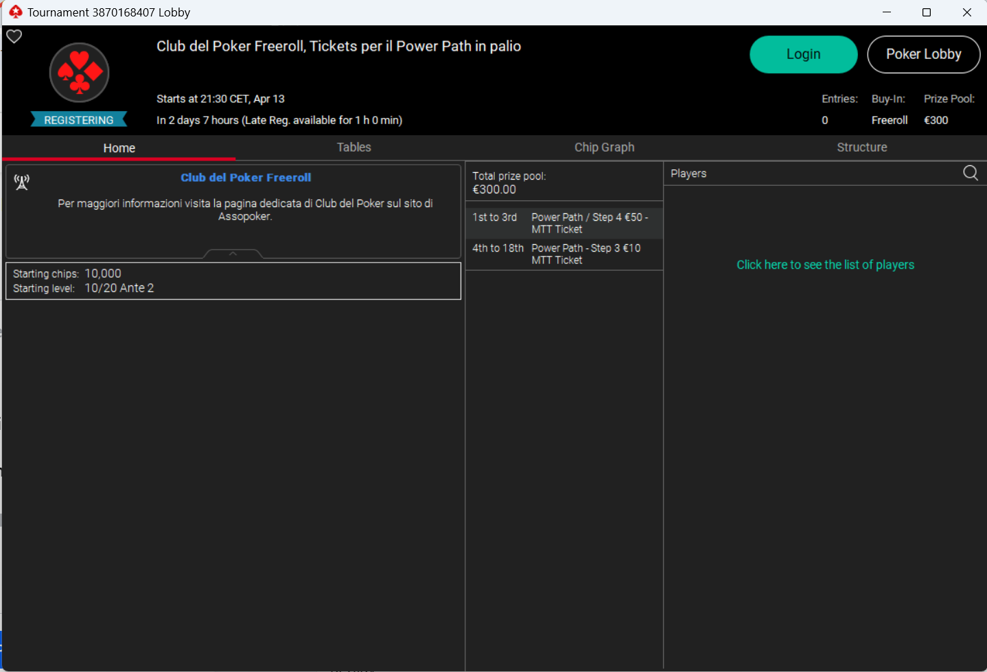Viewport: 987px width, 672px height.
Task: Click the PokerStars tournament logo
Action: tap(79, 73)
